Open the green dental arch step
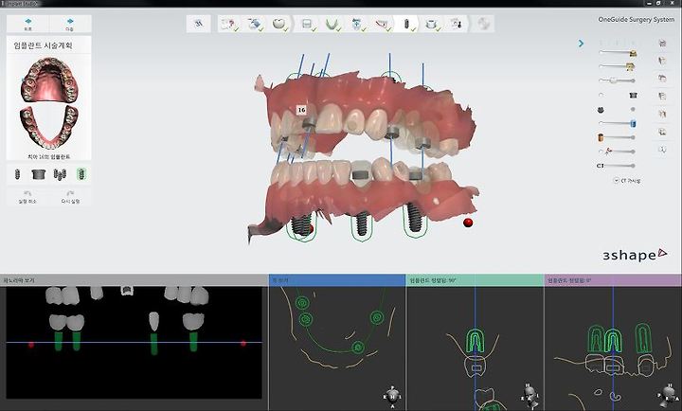682x411 pixels. pos(332,24)
